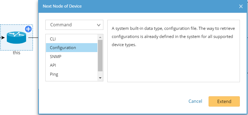Open the Command type dropdown

pos(74,25)
